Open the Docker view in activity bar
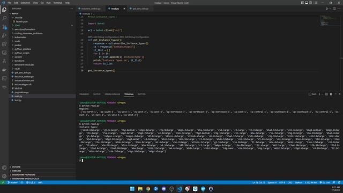 pyautogui.click(x=4, y=70)
